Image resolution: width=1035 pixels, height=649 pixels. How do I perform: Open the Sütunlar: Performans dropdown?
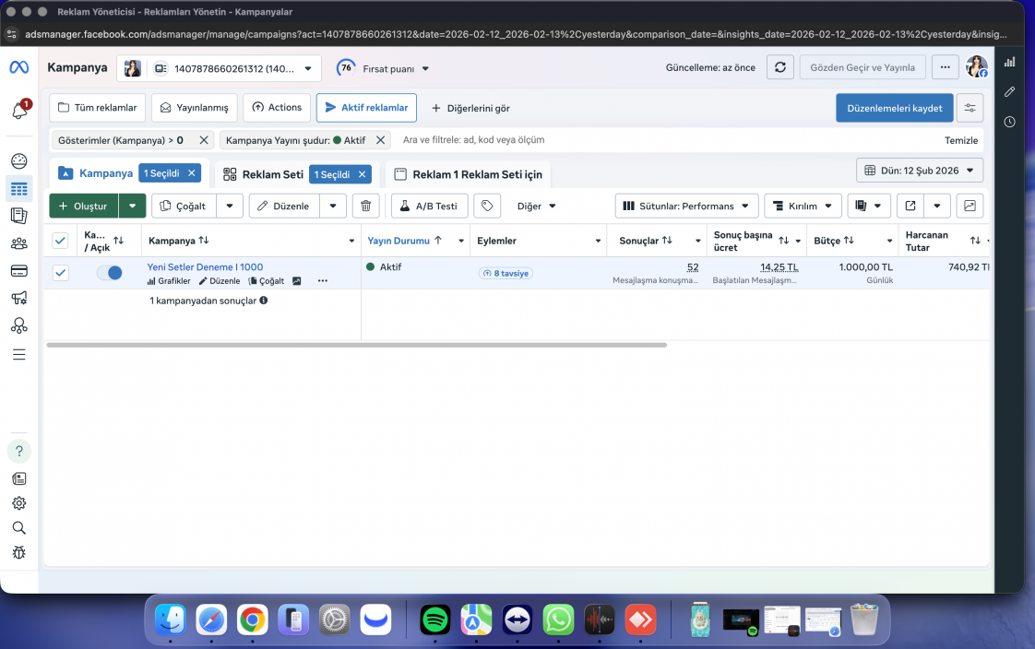click(x=686, y=206)
